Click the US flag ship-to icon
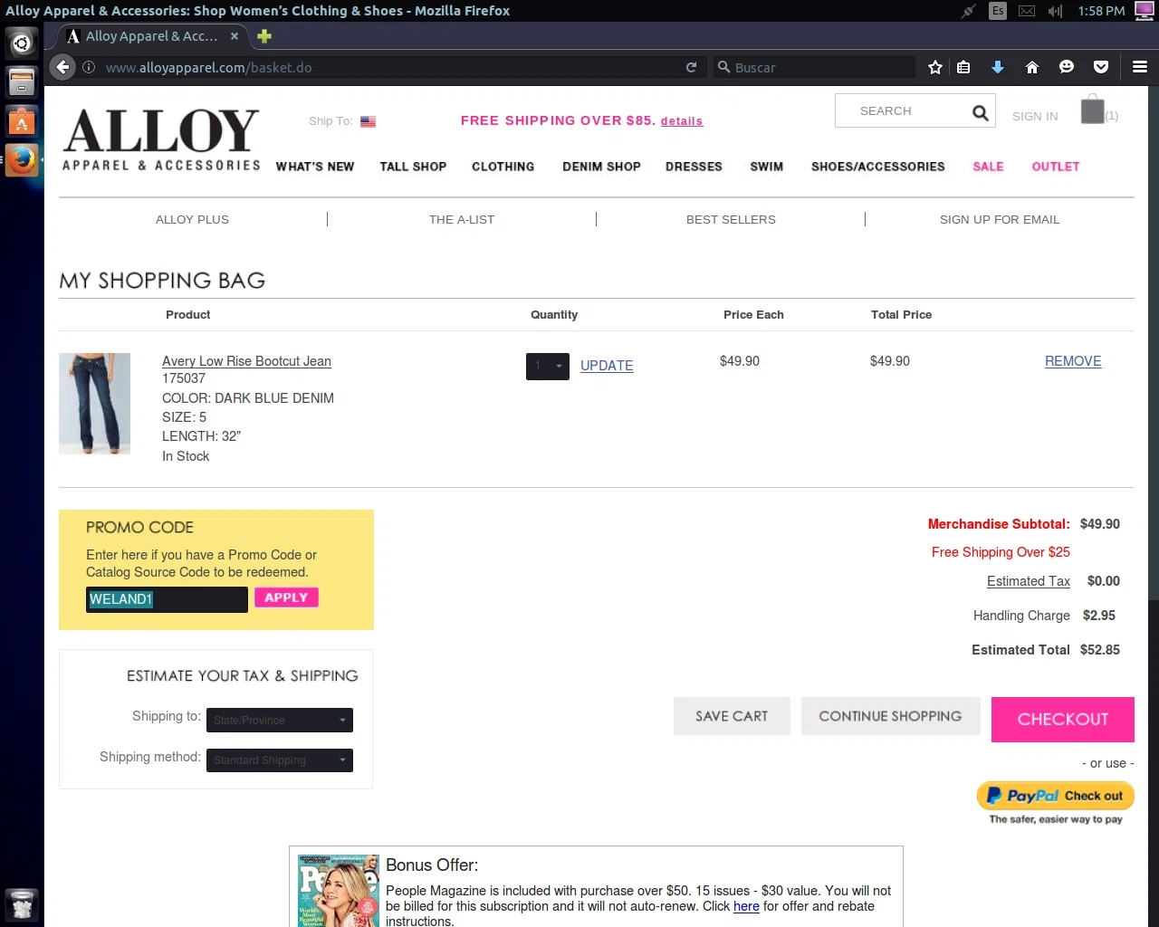Image resolution: width=1159 pixels, height=927 pixels. tap(368, 121)
